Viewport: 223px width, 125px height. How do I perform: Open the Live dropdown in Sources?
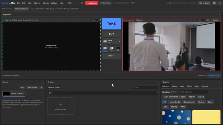(x=103, y=93)
